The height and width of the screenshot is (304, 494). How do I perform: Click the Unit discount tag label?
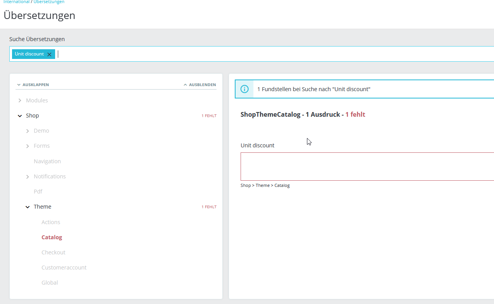point(29,54)
